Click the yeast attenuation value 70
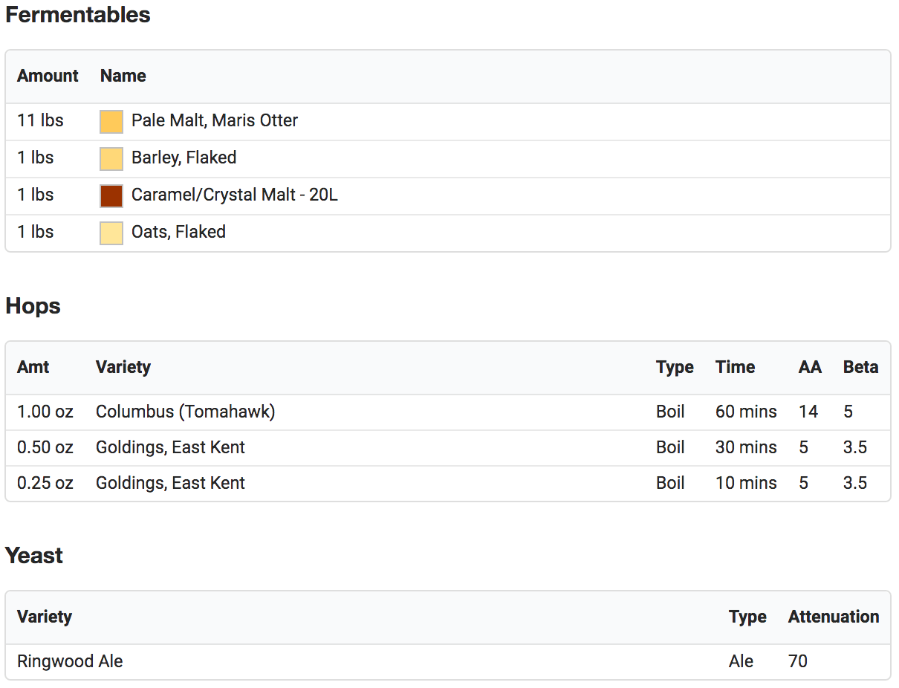The image size is (899, 688). (797, 661)
